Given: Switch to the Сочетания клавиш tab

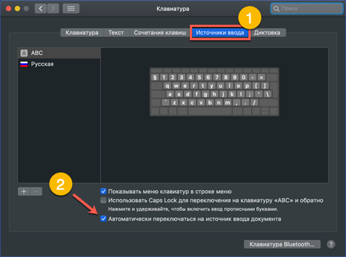Looking at the screenshot, I should point(160,33).
